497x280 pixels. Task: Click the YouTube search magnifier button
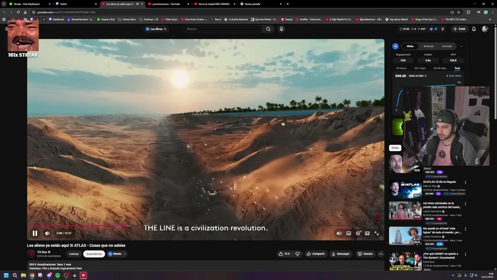[268, 29]
